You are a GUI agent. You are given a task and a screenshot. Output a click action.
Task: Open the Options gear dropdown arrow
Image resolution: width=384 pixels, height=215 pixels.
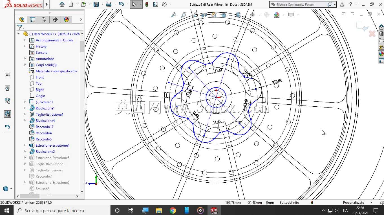point(170,4)
